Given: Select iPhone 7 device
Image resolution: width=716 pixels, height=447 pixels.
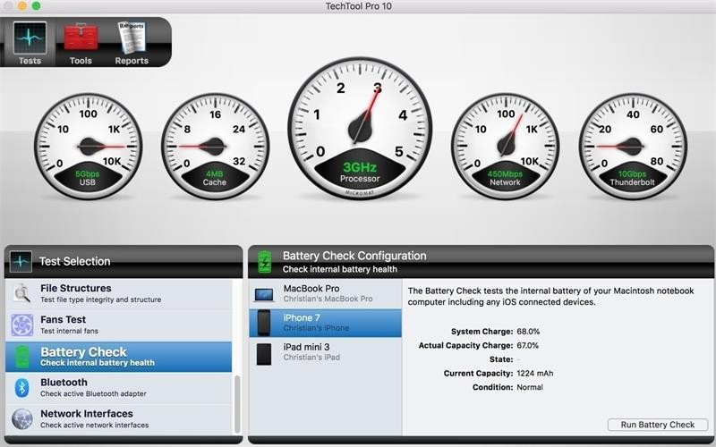Looking at the screenshot, I should click(325, 323).
